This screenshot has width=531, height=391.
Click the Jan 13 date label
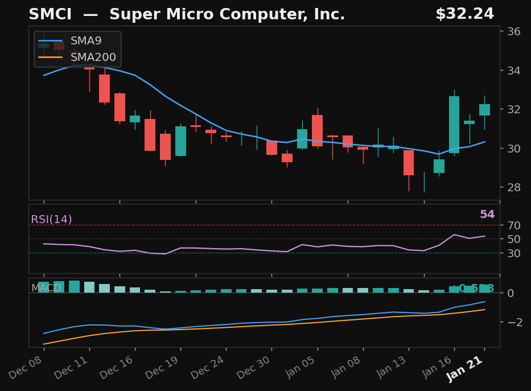point(391,367)
